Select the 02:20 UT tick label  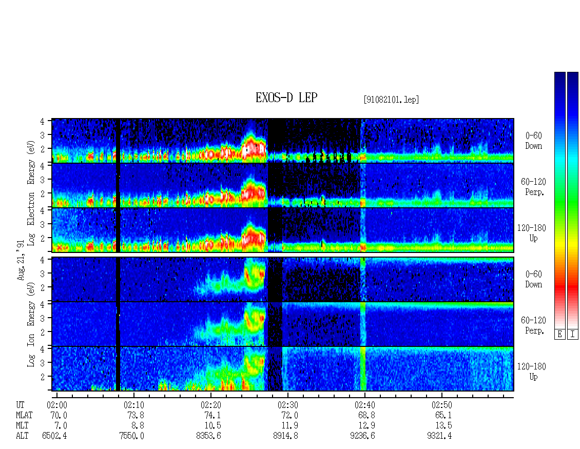(x=211, y=405)
